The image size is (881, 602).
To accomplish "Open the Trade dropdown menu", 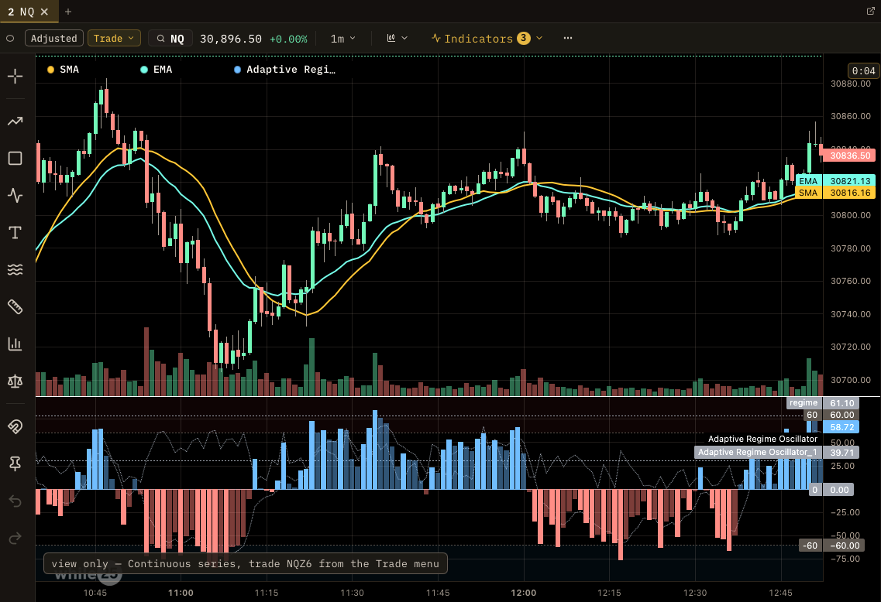I will tap(114, 38).
